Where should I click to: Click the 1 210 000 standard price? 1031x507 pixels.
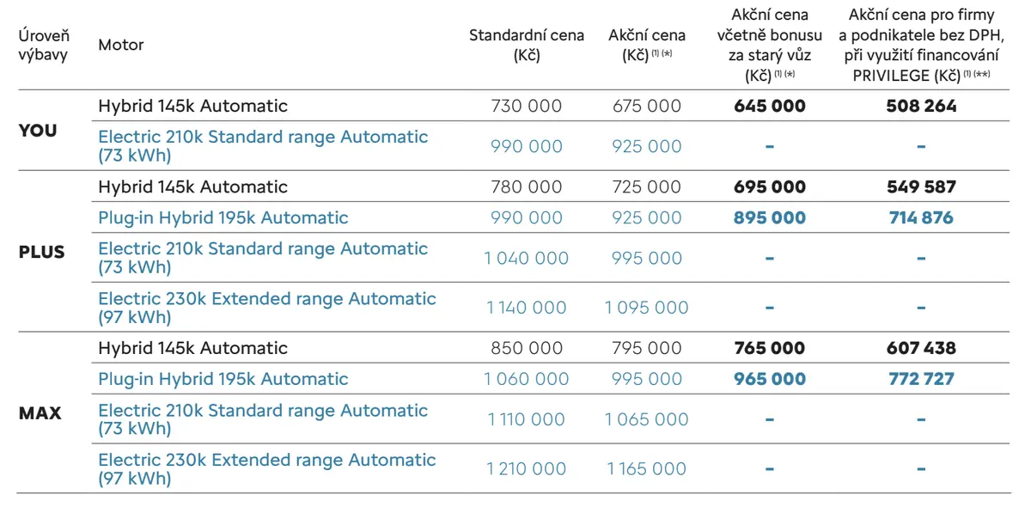point(527,468)
